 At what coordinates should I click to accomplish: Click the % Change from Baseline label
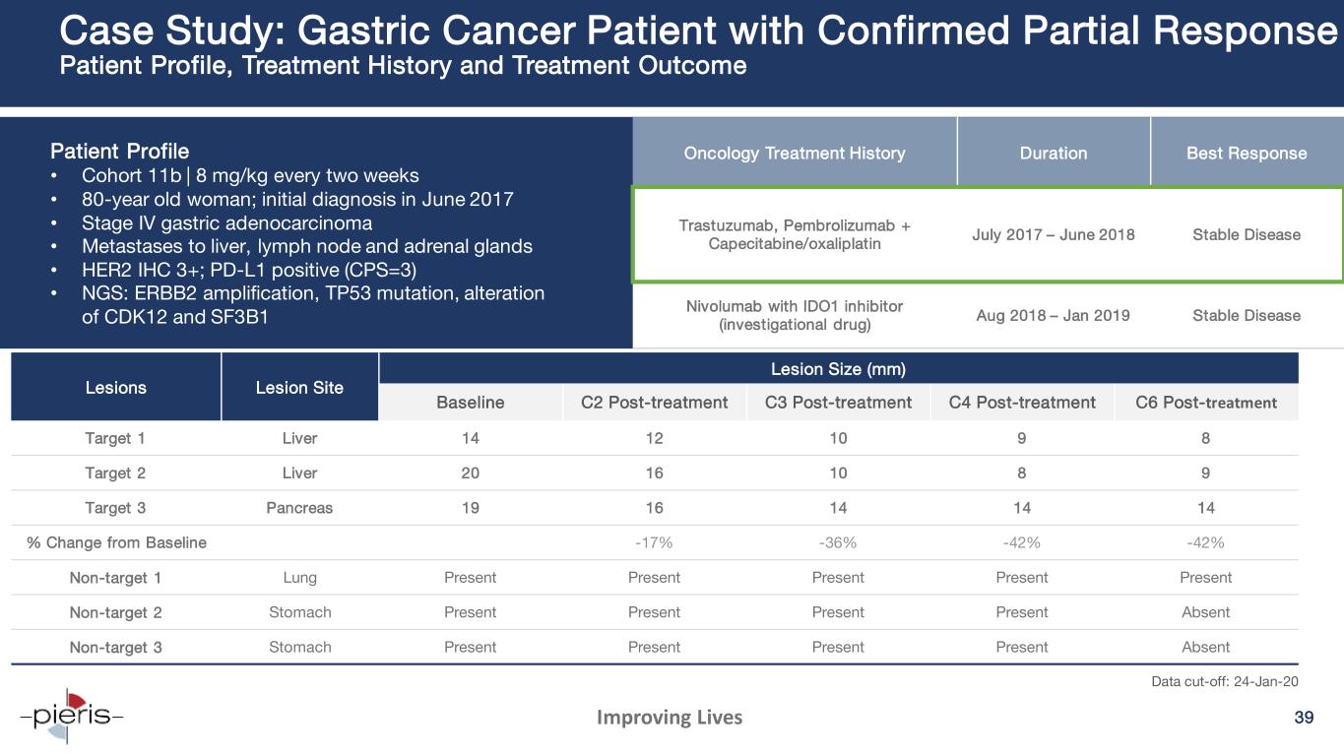coord(117,542)
